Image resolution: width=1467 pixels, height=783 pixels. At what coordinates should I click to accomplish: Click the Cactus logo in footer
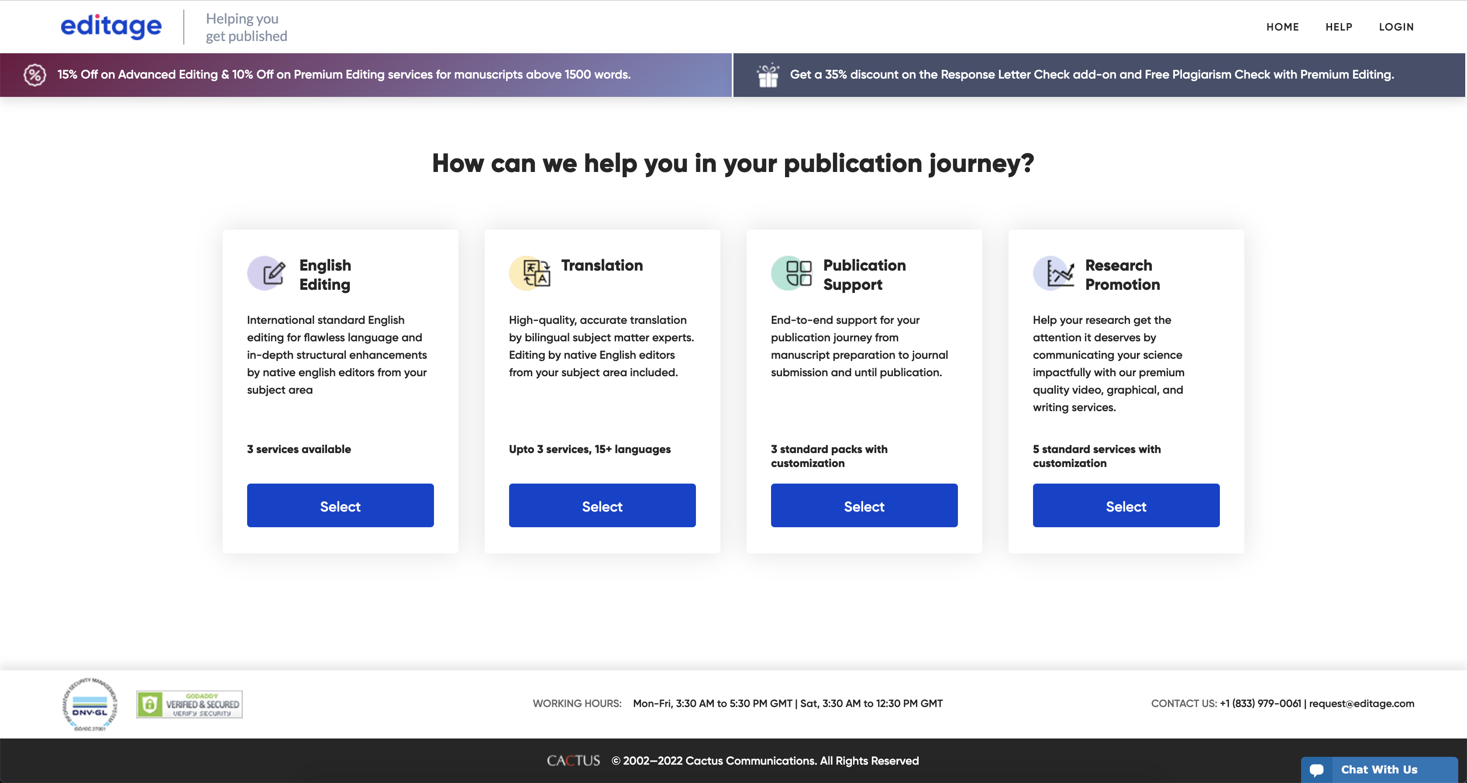pyautogui.click(x=573, y=761)
